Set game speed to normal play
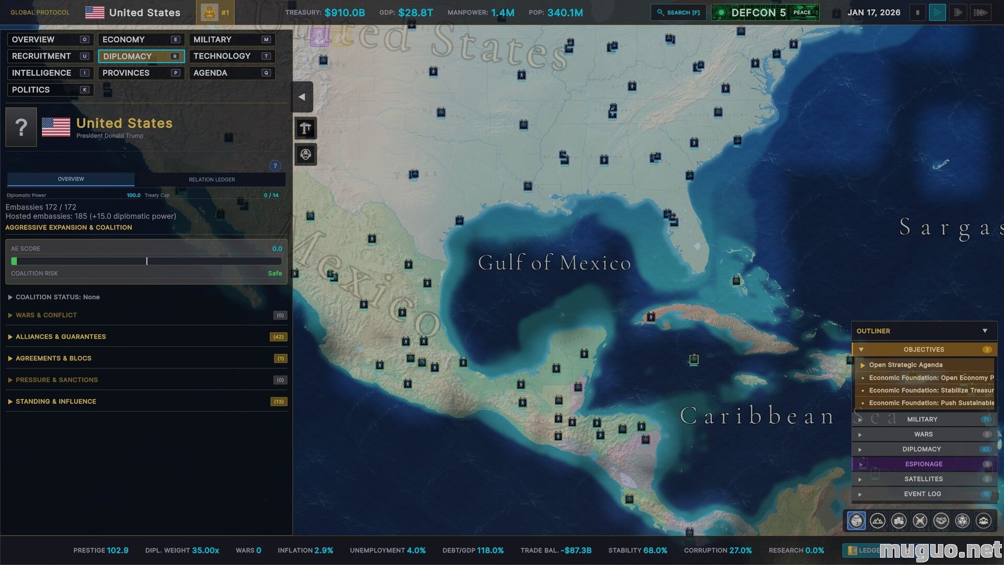 [937, 13]
